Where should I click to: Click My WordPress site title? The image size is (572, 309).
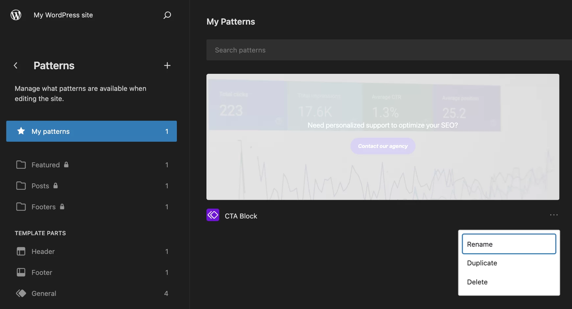pyautogui.click(x=63, y=15)
